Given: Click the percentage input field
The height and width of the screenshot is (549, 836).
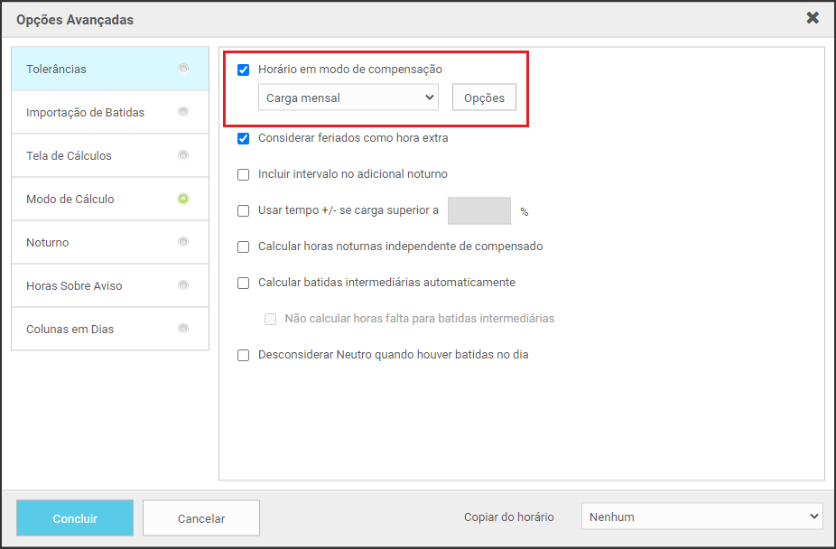Looking at the screenshot, I should pos(478,211).
